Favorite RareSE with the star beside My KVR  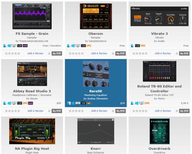(113, 111)
